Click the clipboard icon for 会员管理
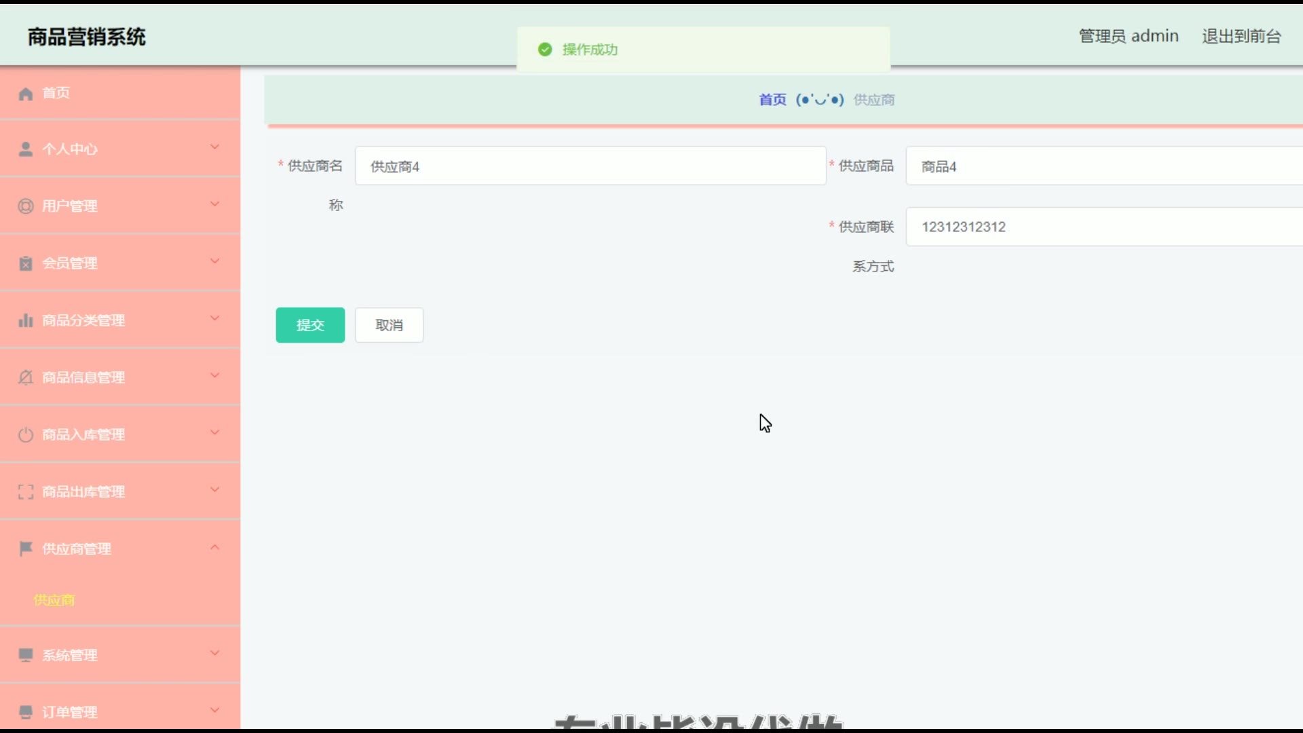 pyautogui.click(x=26, y=263)
